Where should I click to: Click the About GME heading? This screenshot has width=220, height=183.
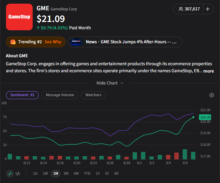pos(17,56)
